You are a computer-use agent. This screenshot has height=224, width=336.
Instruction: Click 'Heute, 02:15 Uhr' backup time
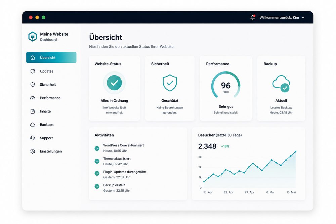(281, 113)
